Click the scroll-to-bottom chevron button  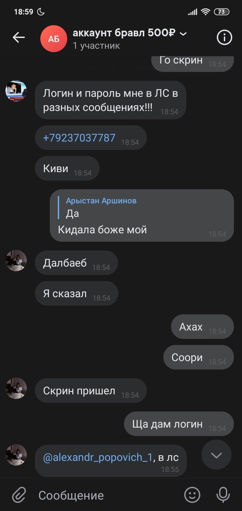pos(216,455)
